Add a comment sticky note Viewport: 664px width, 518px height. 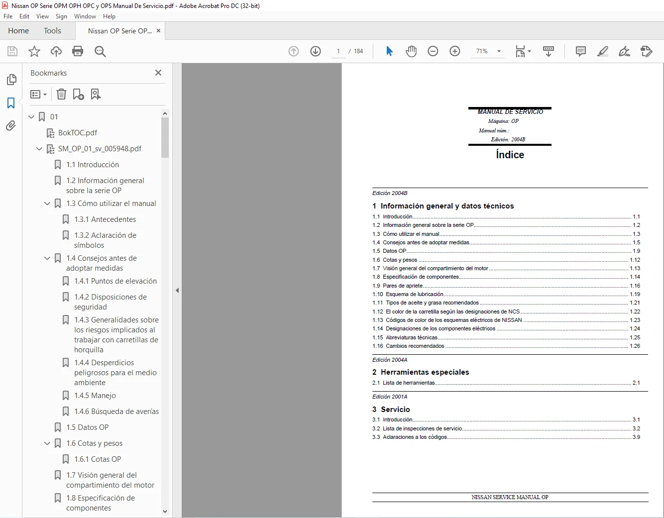click(x=580, y=51)
